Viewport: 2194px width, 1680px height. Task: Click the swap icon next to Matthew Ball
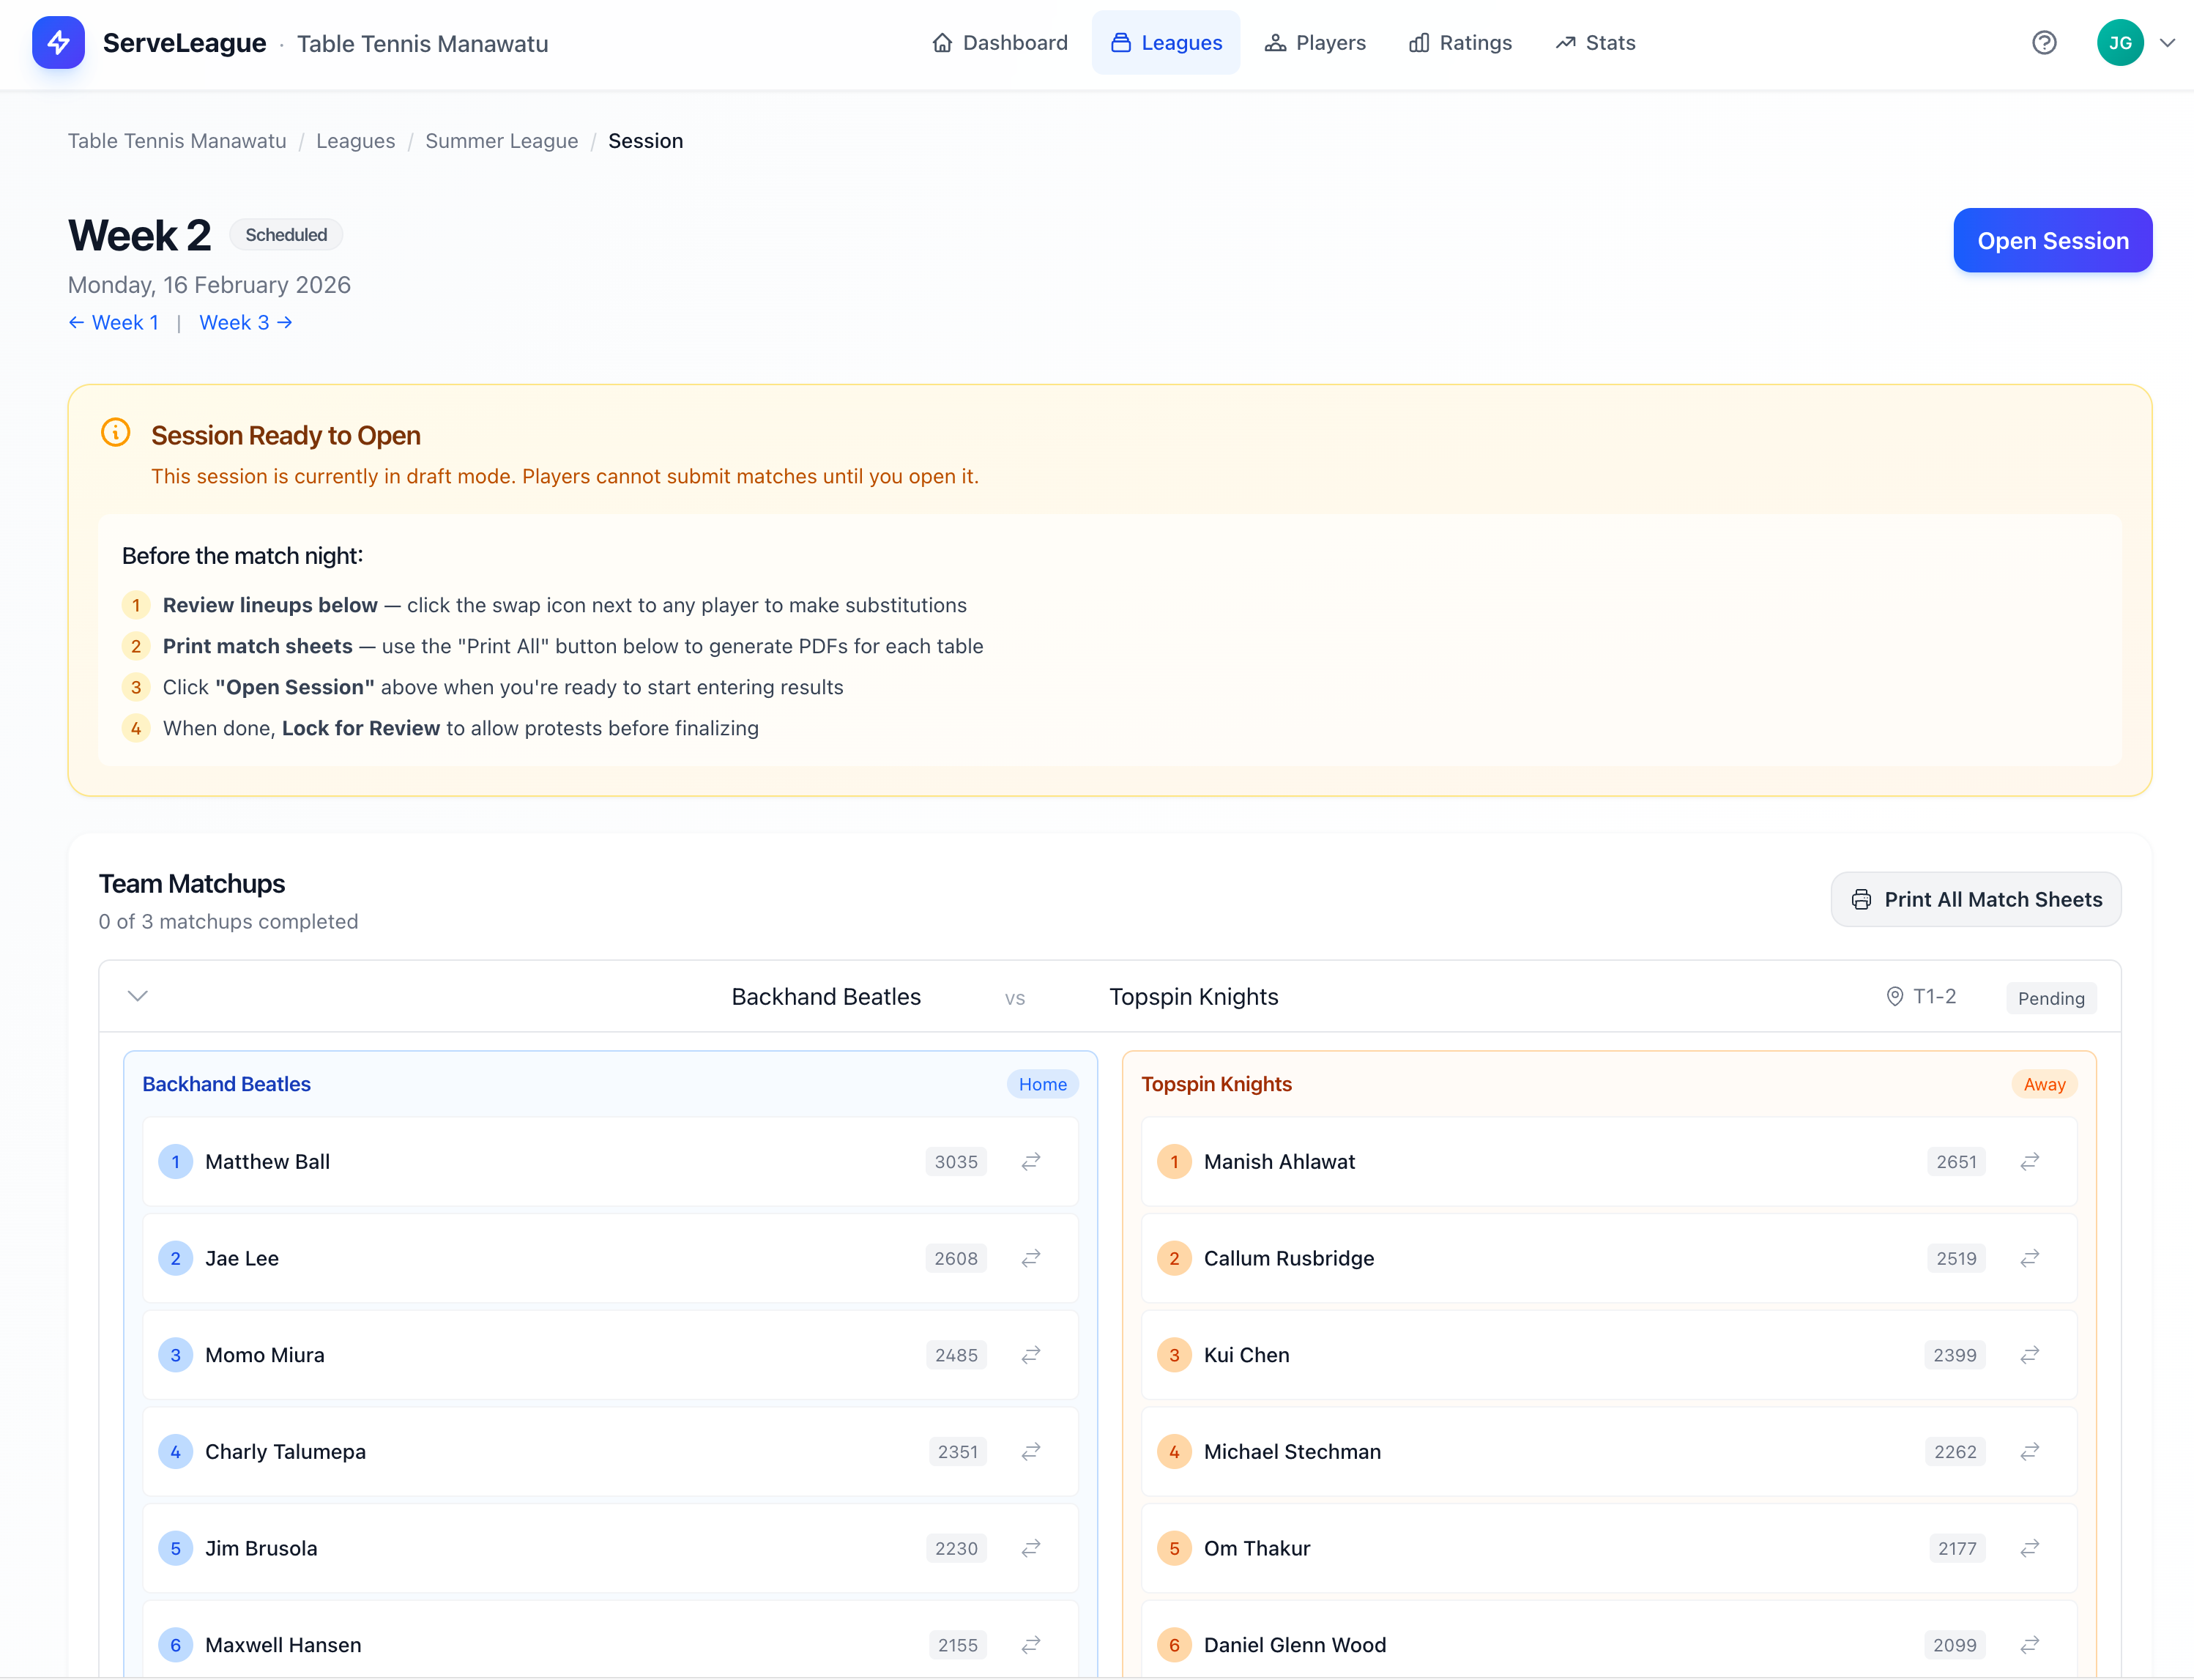[x=1031, y=1161]
